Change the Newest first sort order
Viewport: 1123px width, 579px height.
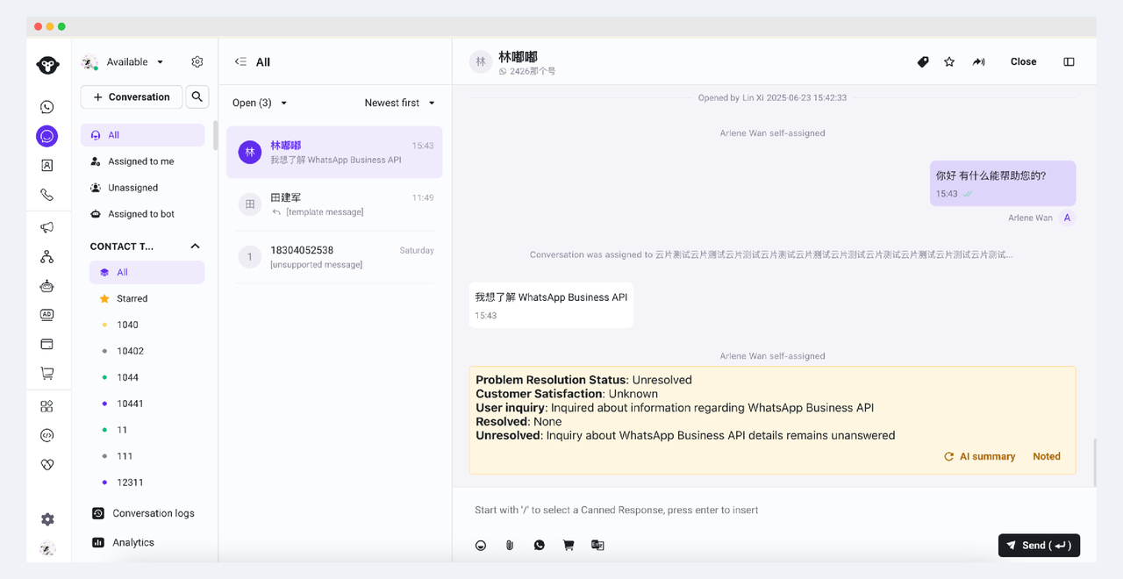399,104
